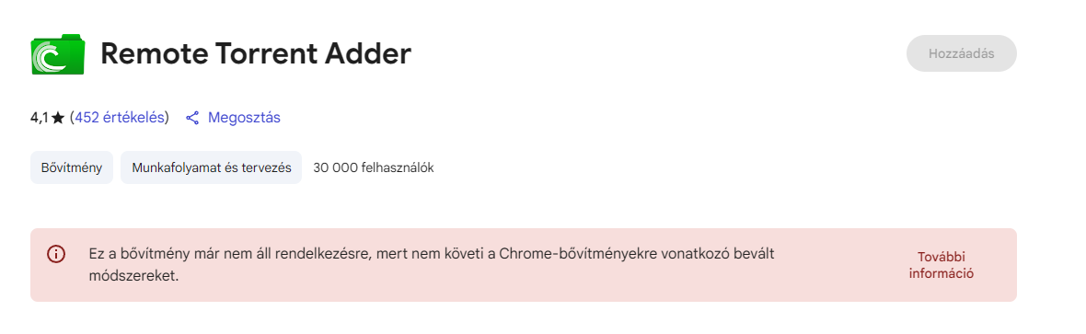Click the 30 000 felhasználók user count

click(x=374, y=167)
